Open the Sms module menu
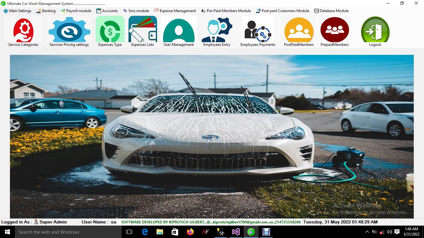Screen dimensions: 424x238 136,11
